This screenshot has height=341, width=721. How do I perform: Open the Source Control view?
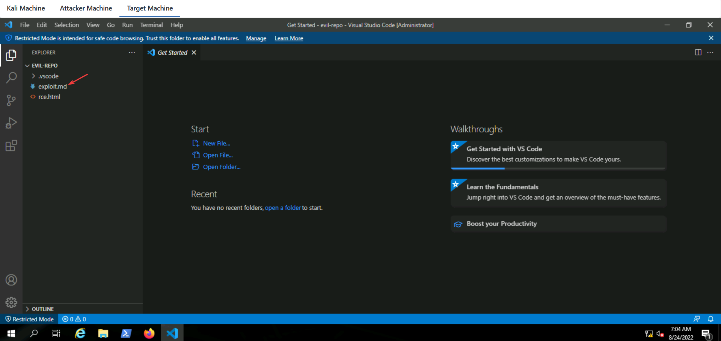pos(11,100)
